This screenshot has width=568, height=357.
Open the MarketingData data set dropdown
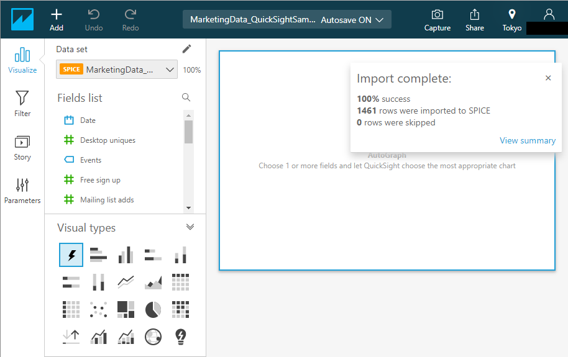point(117,70)
